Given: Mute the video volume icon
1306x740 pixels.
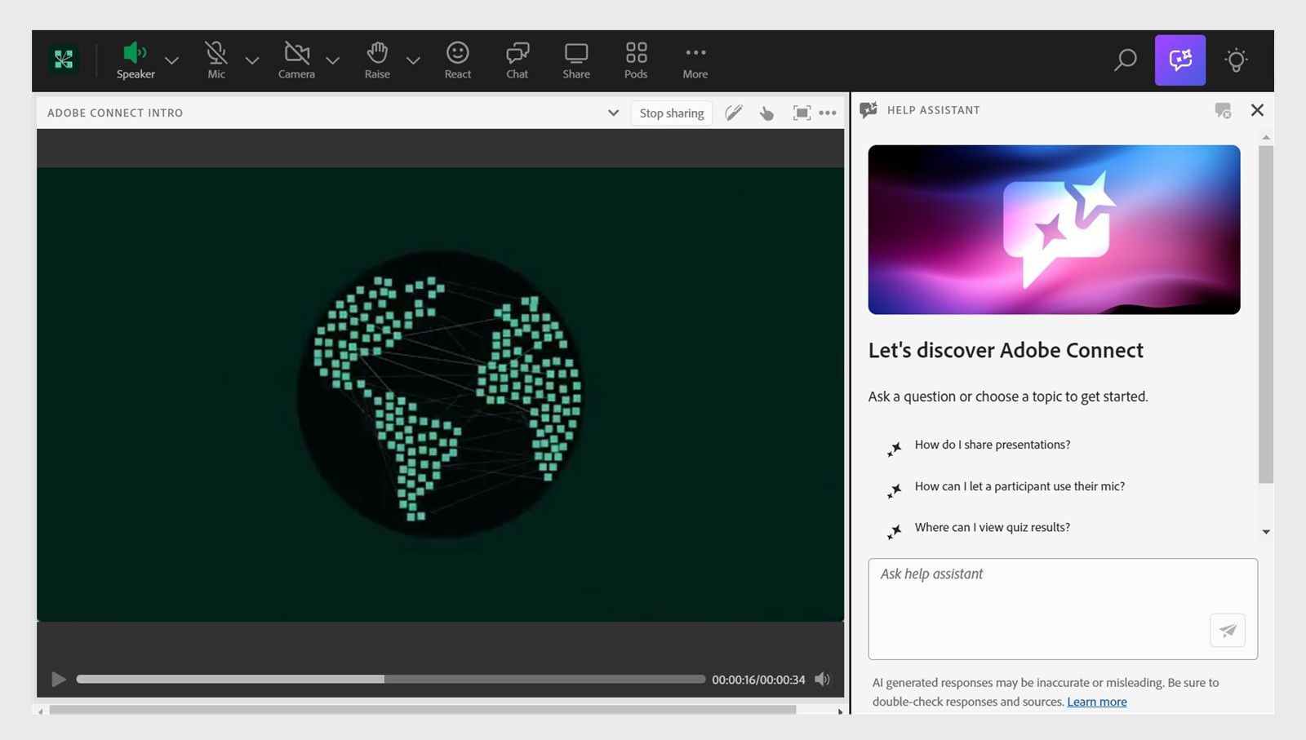Looking at the screenshot, I should pos(822,679).
